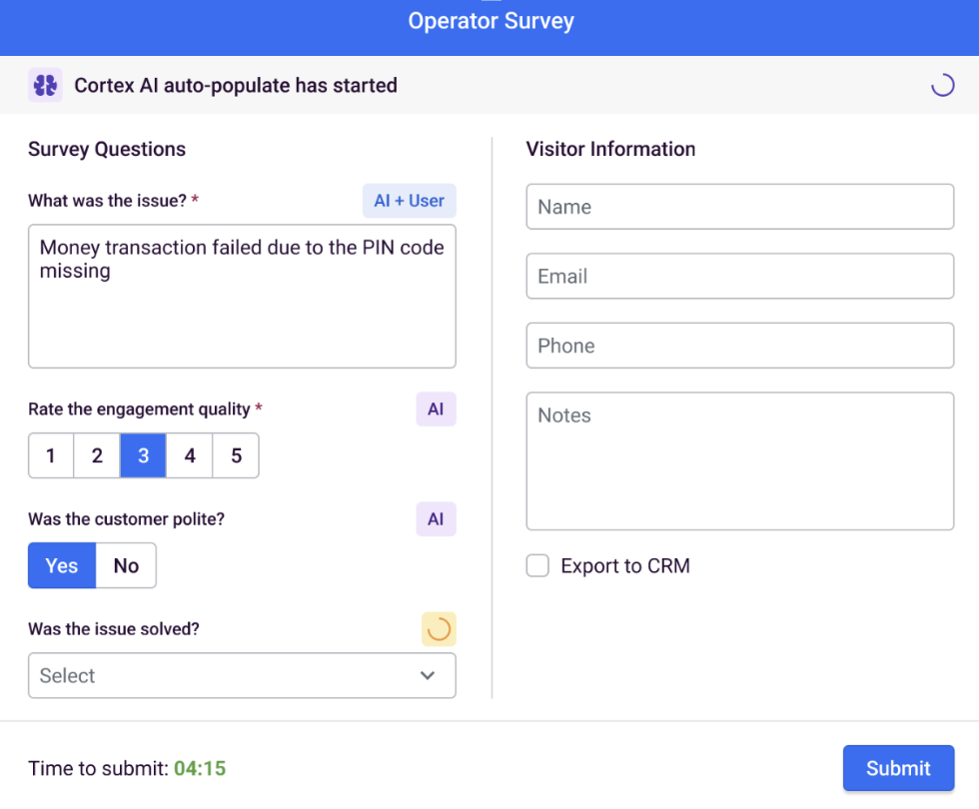The height and width of the screenshot is (809, 979).
Task: Select engagement quality rating 2
Action: point(97,455)
